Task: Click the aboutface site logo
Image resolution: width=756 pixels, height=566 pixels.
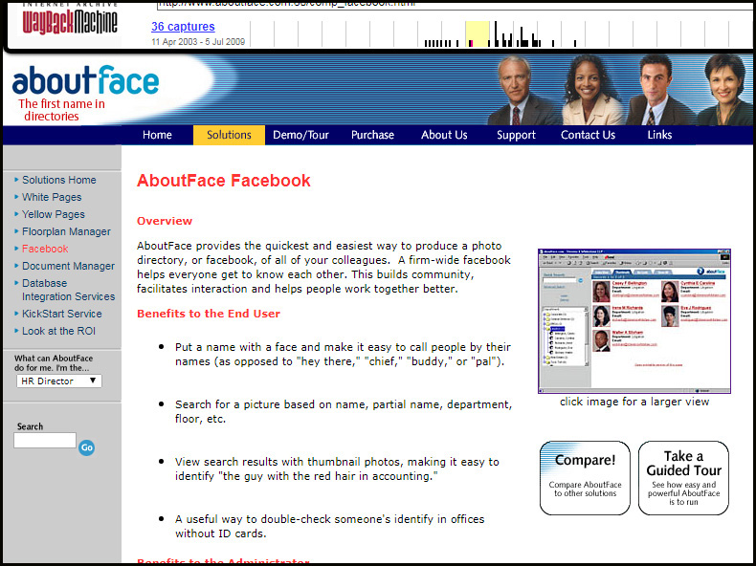Action: tap(85, 81)
